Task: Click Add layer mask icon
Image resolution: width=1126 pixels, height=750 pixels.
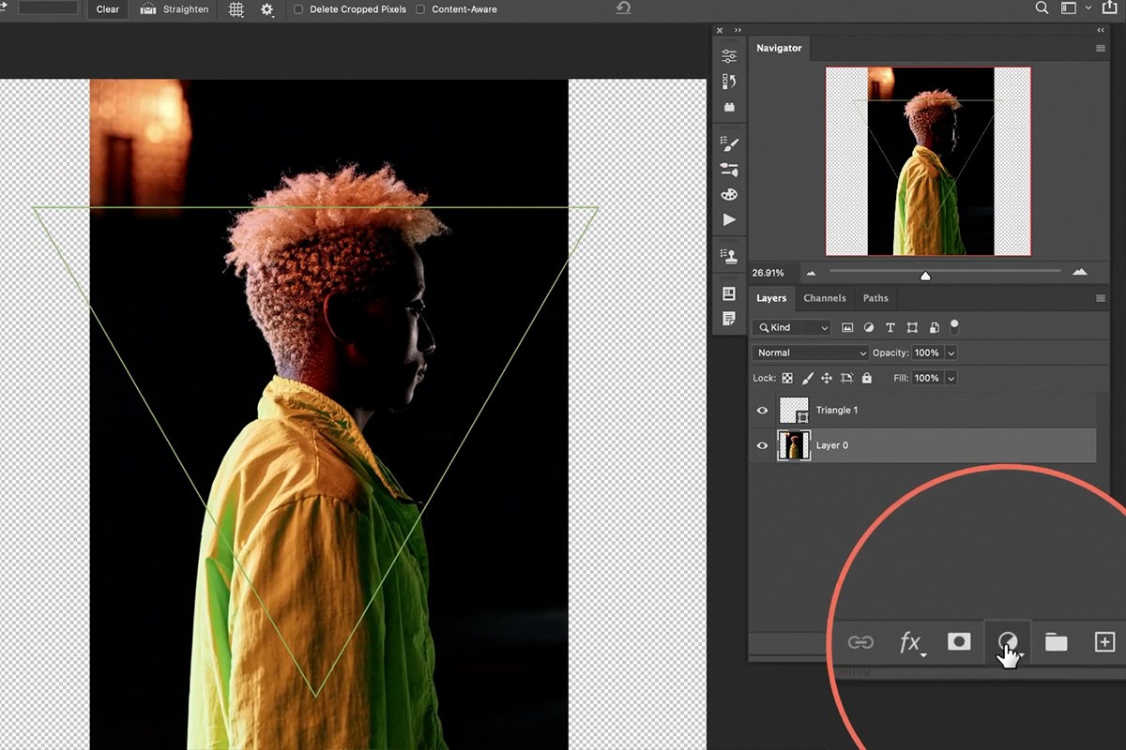Action: (958, 641)
